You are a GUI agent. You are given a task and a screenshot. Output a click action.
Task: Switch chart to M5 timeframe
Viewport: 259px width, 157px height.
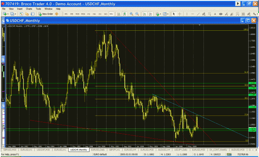pos(72,14)
